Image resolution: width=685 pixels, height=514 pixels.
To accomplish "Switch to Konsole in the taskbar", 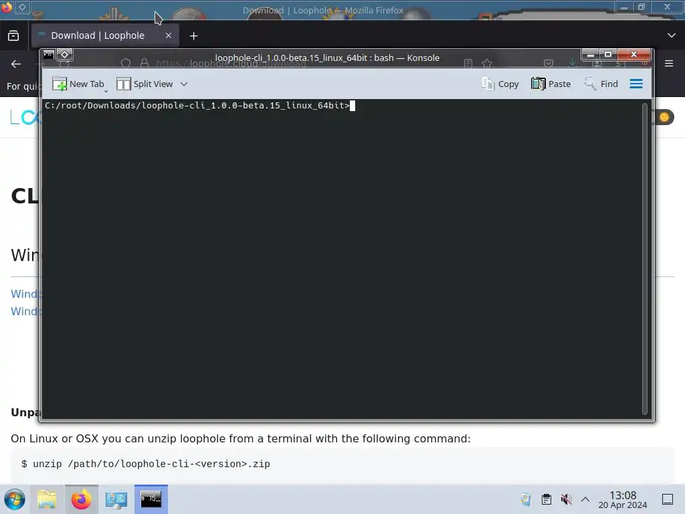I will pos(151,499).
